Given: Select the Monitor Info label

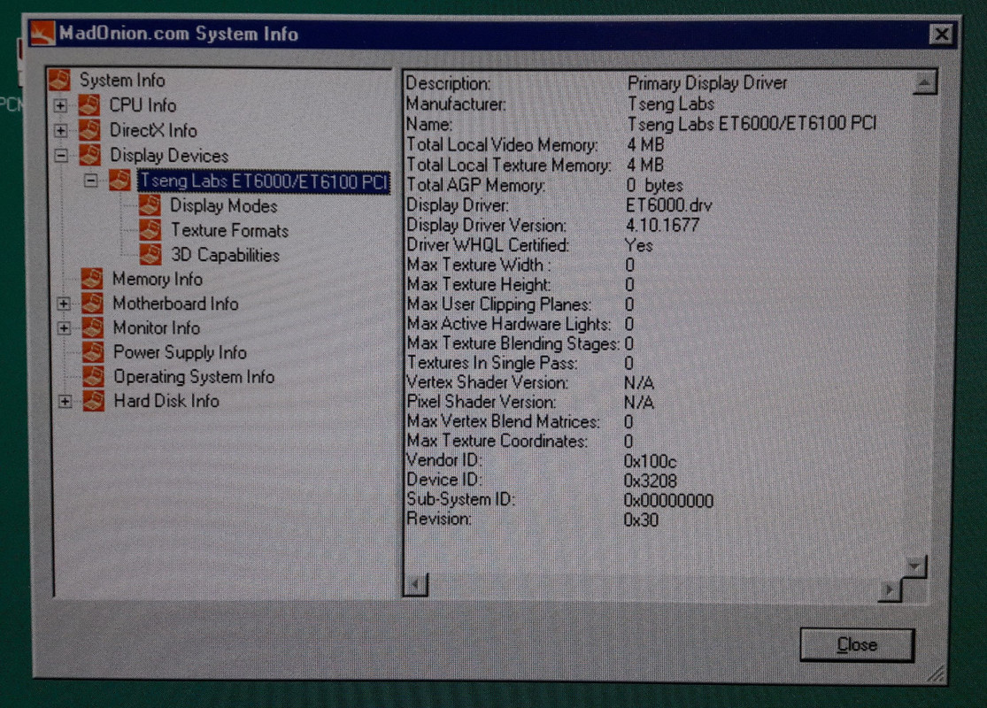Looking at the screenshot, I should coord(157,327).
